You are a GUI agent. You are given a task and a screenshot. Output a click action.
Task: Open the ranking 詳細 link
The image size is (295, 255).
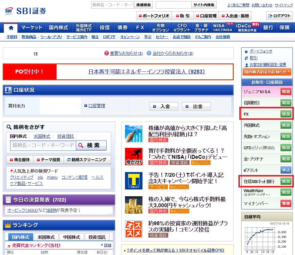(108, 245)
